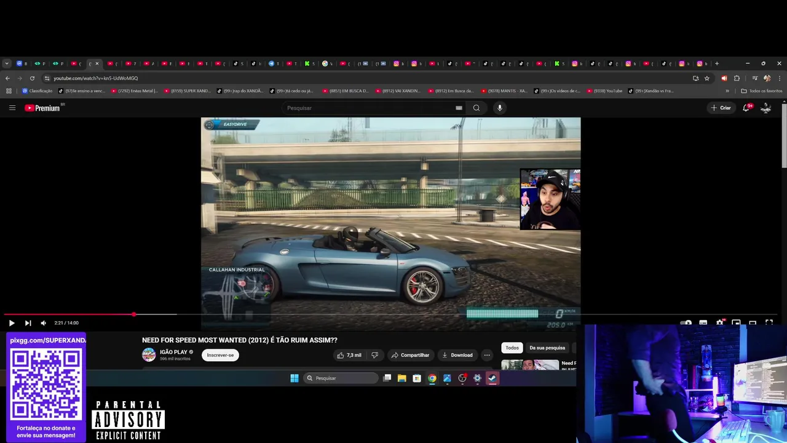Open IGÃO PLAY channel name link

173,352
